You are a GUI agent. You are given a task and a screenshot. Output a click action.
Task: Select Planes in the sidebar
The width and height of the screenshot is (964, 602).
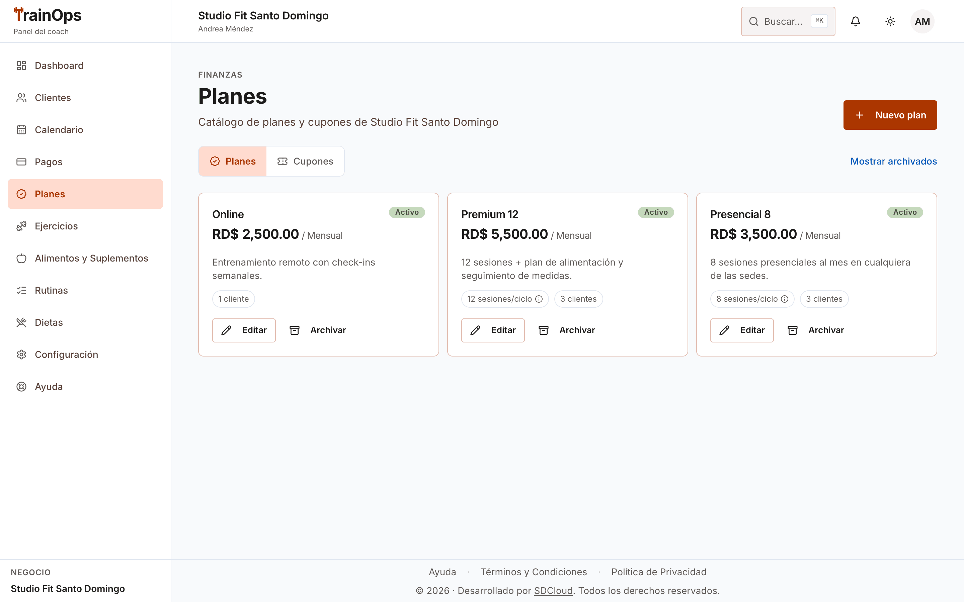[x=85, y=194]
